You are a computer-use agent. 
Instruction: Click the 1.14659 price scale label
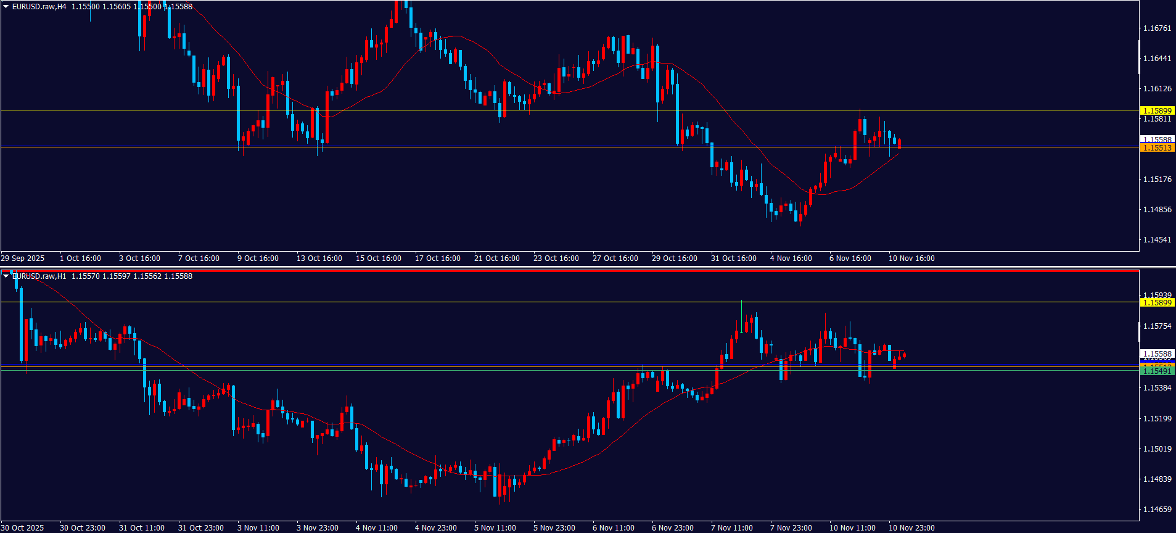pos(1157,510)
